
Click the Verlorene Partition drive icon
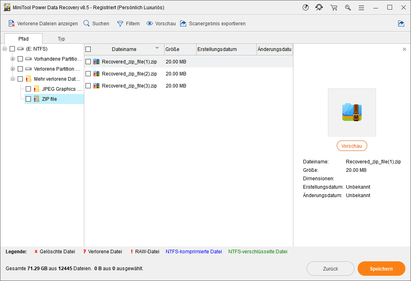pos(28,69)
